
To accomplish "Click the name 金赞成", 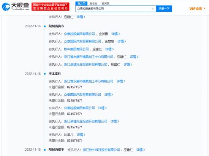I will (109, 41).
